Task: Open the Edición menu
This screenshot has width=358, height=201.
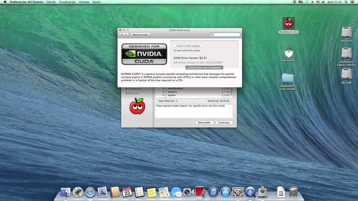Action: 51,2
